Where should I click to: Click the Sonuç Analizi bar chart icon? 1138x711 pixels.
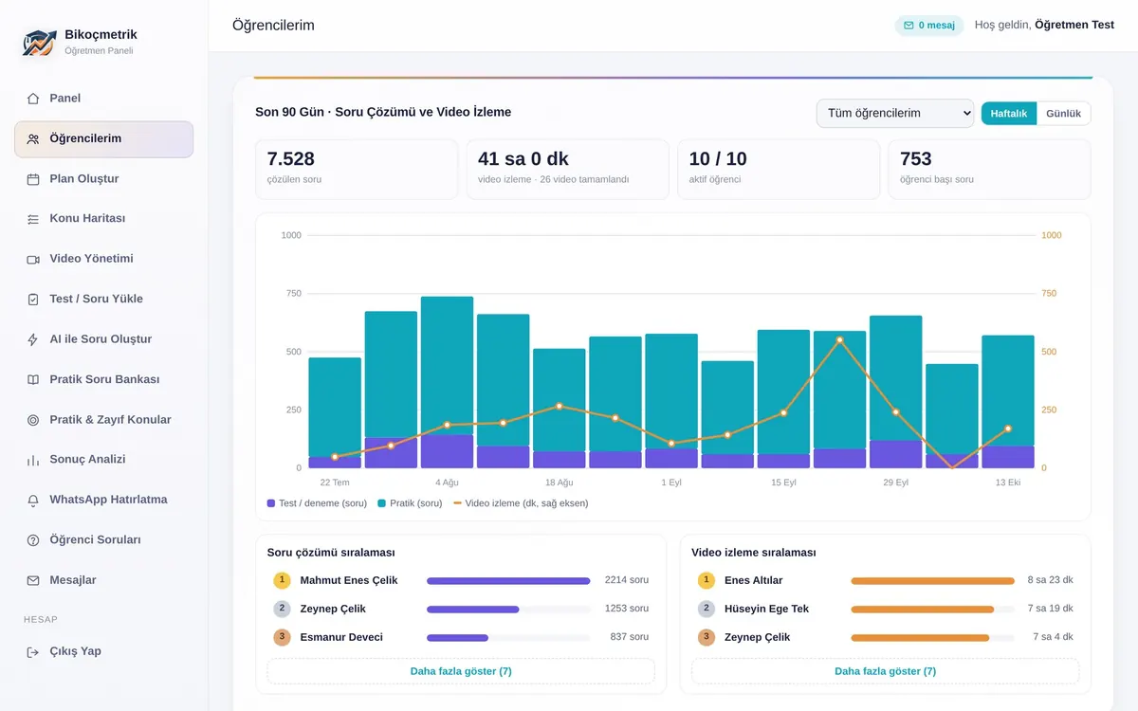(33, 460)
